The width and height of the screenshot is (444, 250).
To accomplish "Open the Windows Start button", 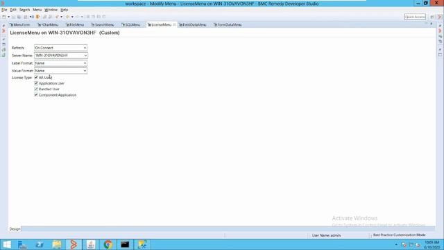I will 6,244.
